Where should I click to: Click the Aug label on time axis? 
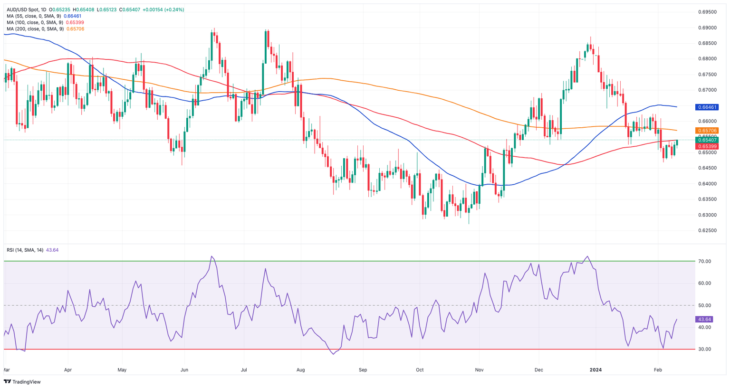300,369
